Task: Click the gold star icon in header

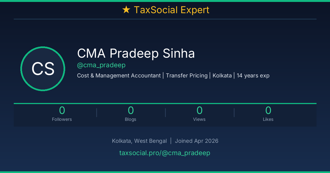Action: (x=126, y=10)
